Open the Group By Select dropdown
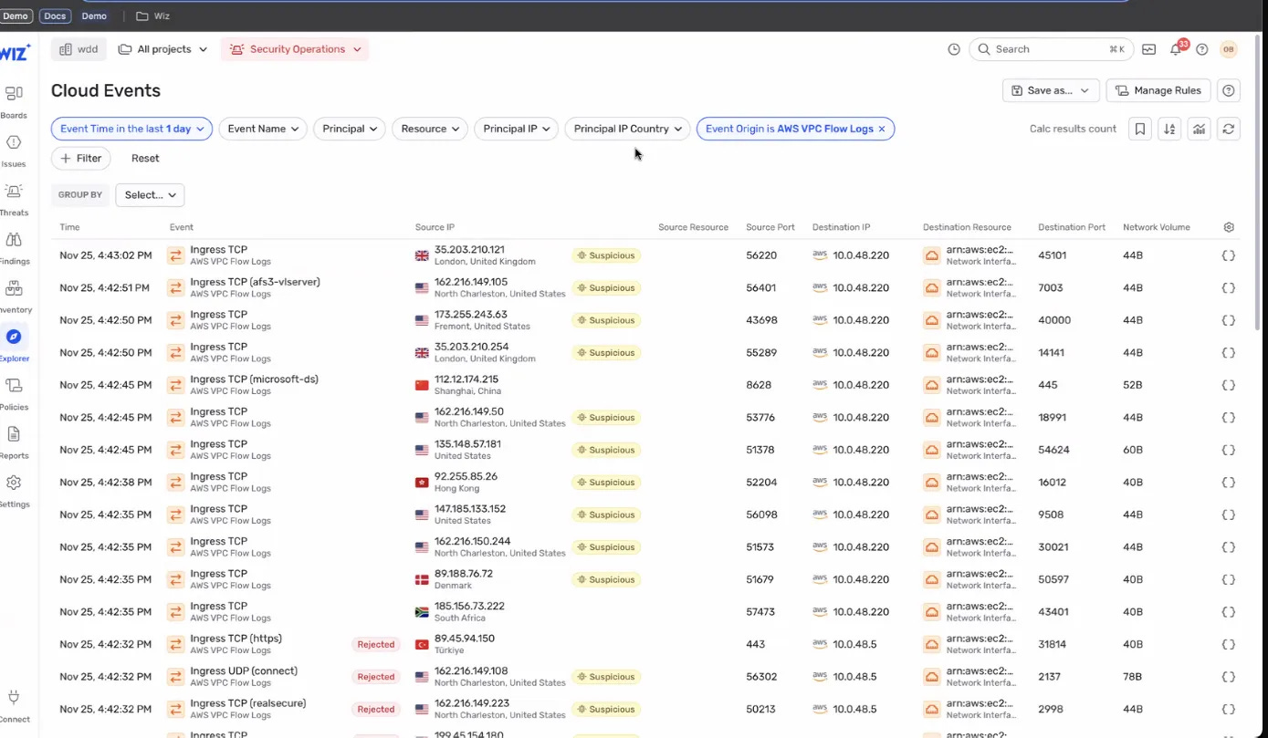The width and height of the screenshot is (1268, 738). pyautogui.click(x=150, y=194)
